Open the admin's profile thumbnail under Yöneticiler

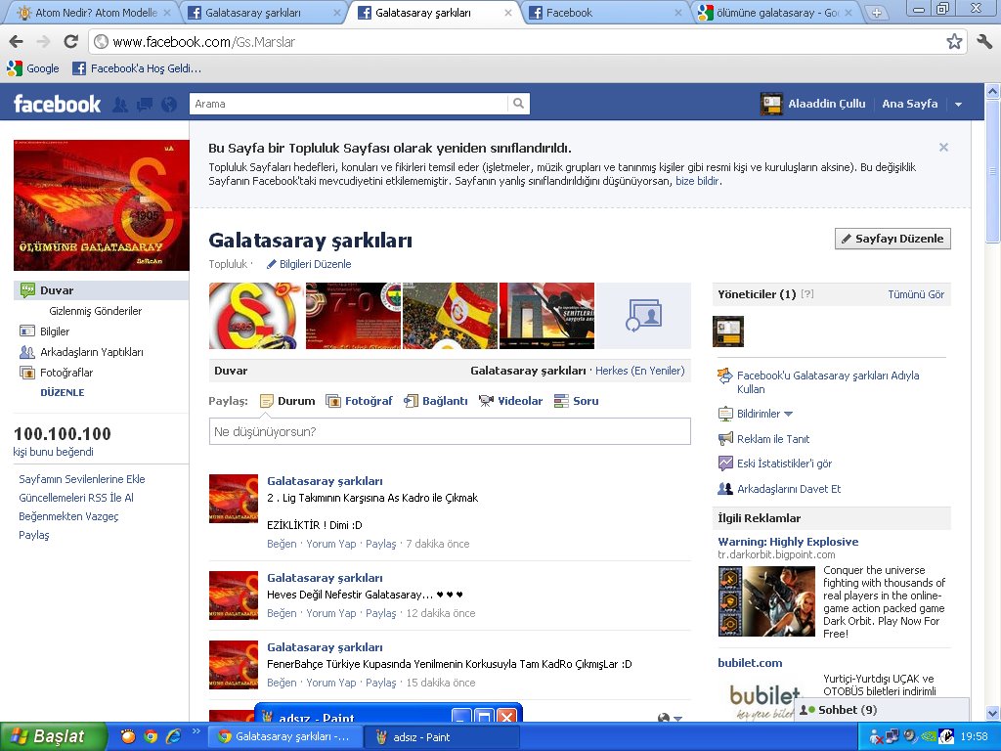727,331
